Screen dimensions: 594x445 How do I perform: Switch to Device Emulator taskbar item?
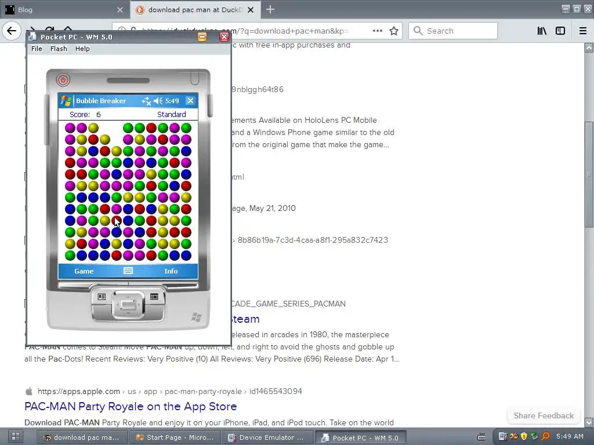(267, 437)
